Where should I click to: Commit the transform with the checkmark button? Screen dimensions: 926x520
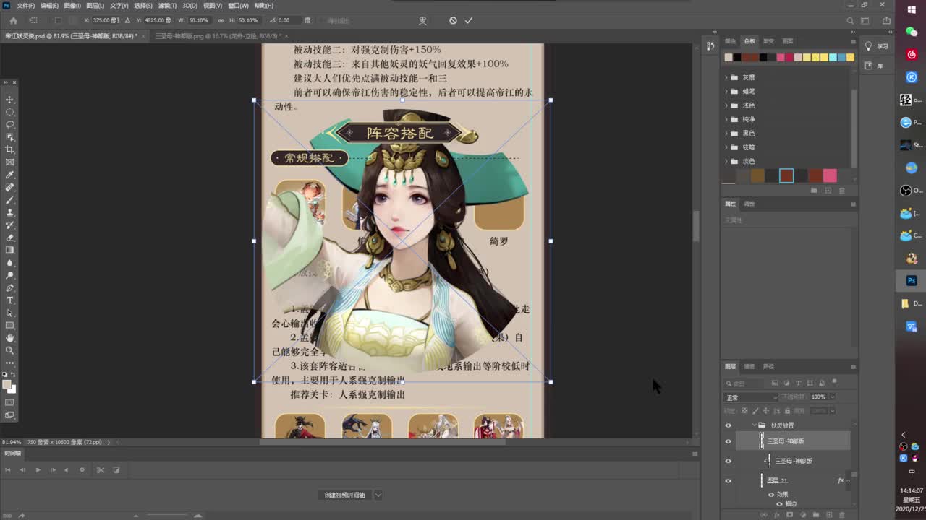coord(468,20)
